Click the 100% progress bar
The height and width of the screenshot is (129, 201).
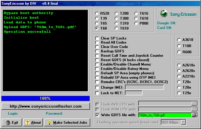point(46,98)
